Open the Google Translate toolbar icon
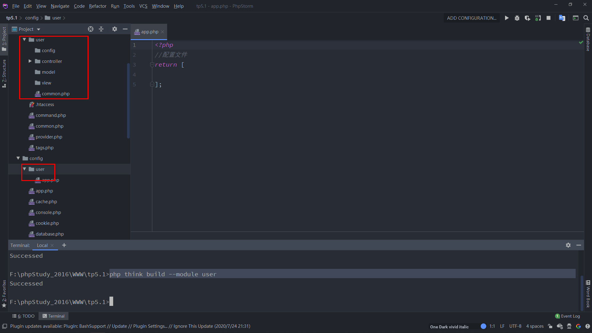This screenshot has height=333, width=592. click(x=562, y=18)
